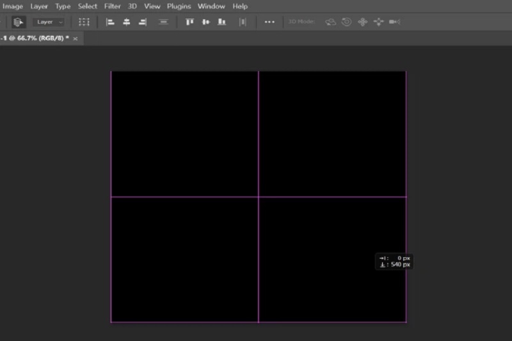Screen dimensions: 512x341
Task: Open the Plugins menu
Action: pyautogui.click(x=179, y=6)
